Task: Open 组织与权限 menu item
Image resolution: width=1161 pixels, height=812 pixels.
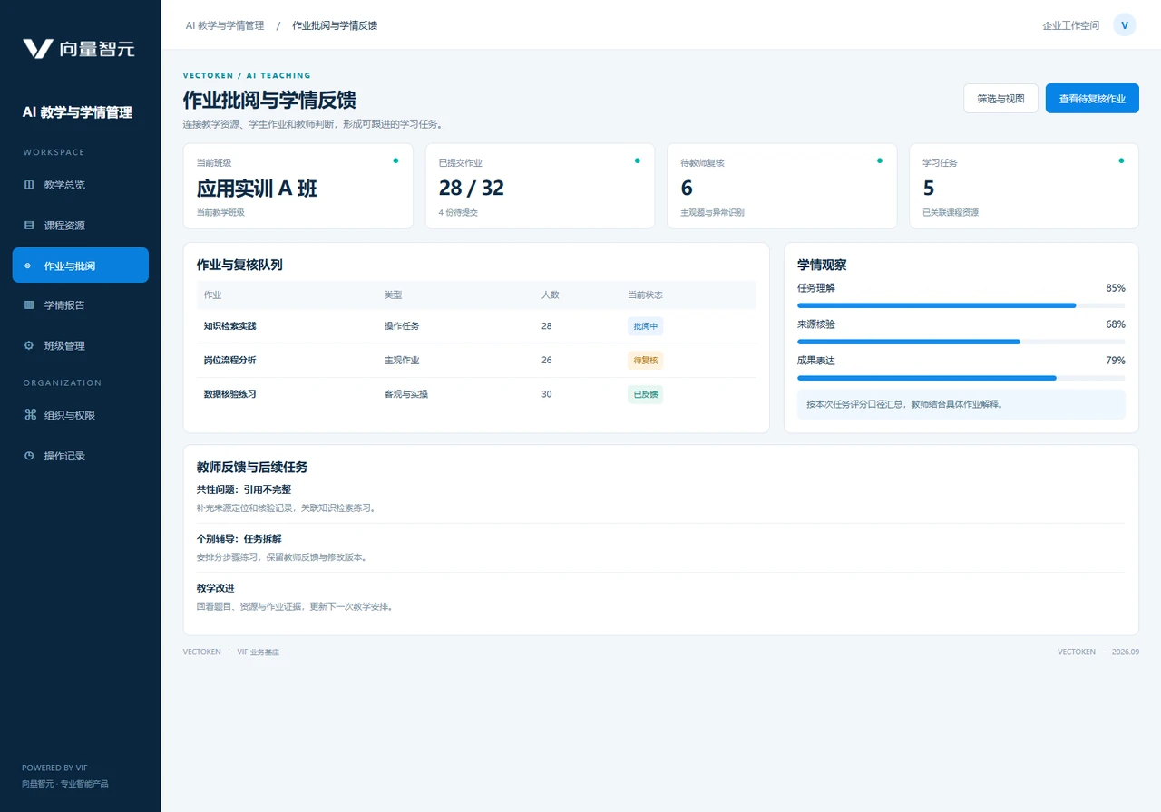Action: coord(80,415)
